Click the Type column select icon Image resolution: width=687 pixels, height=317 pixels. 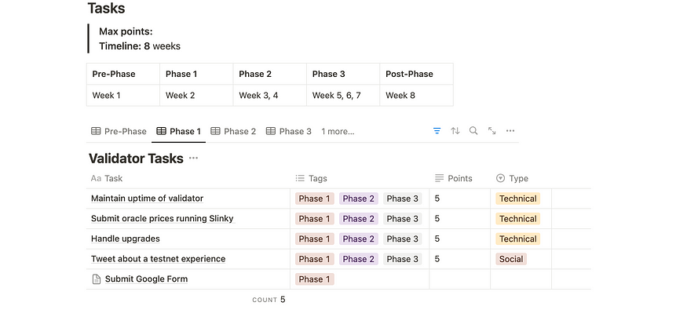tap(501, 178)
